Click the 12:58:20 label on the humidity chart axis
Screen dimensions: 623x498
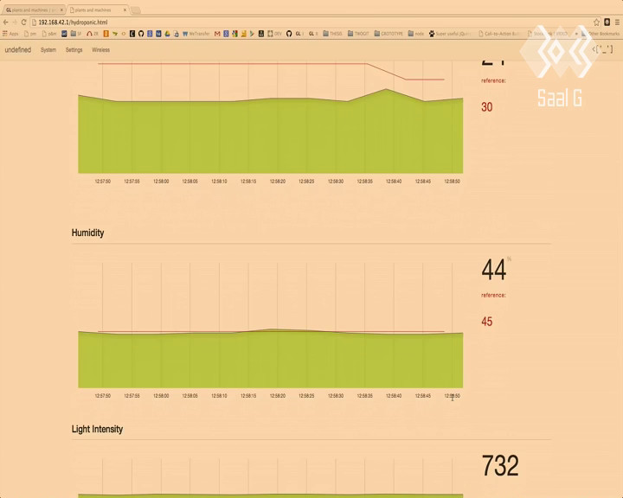click(278, 395)
